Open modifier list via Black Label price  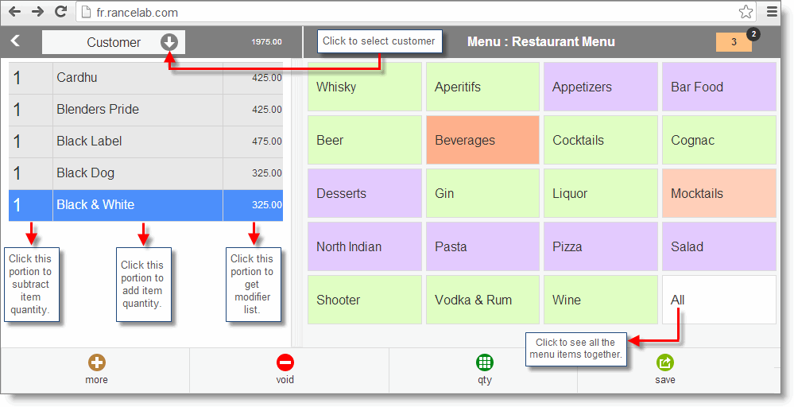254,141
